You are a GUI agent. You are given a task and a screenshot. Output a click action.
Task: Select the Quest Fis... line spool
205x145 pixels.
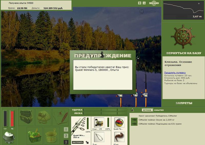pyautogui.click(x=119, y=122)
